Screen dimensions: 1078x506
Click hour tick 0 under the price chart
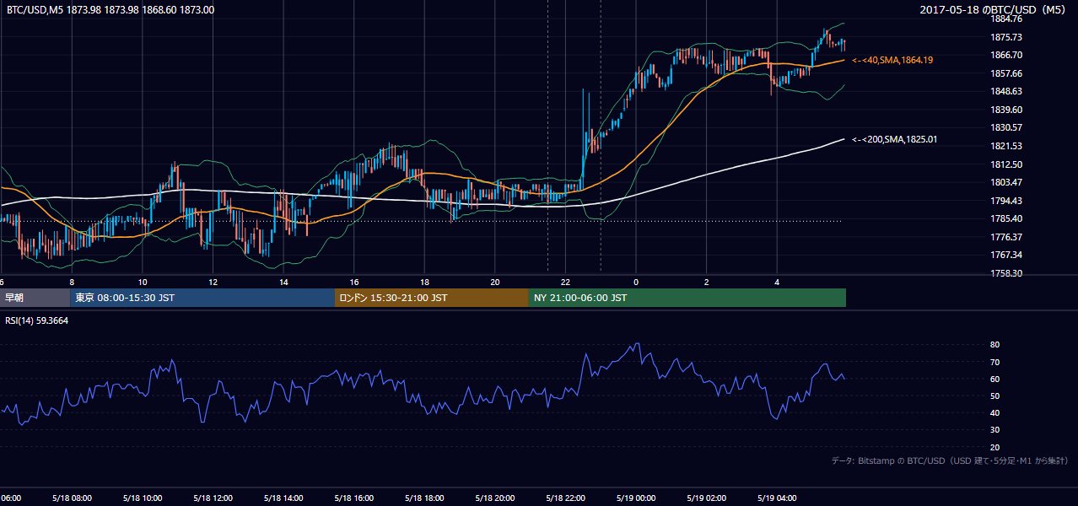point(636,283)
